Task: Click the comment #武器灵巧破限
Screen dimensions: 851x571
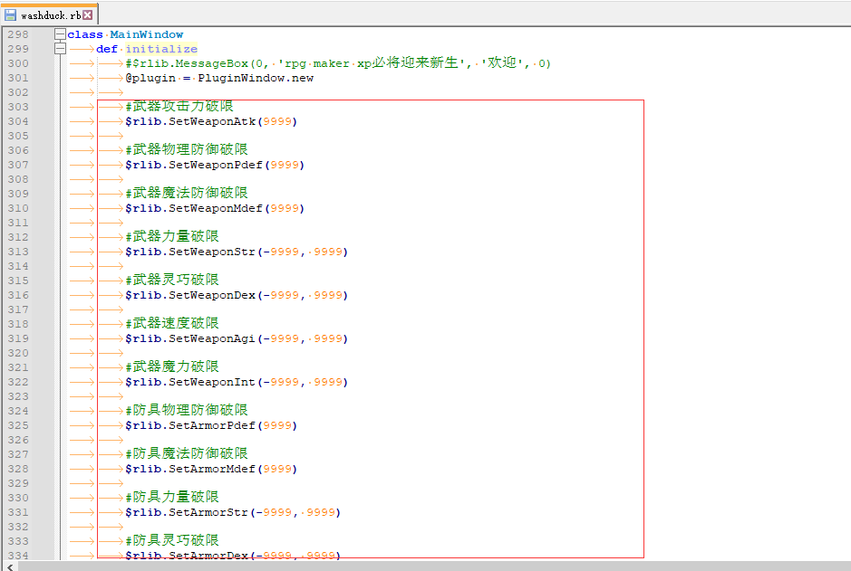Action: (x=172, y=280)
